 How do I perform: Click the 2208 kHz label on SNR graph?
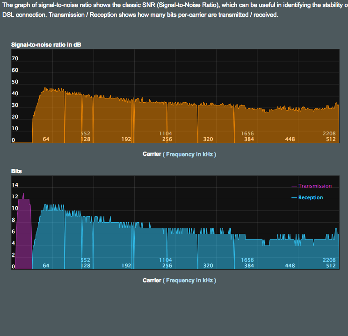click(x=329, y=133)
